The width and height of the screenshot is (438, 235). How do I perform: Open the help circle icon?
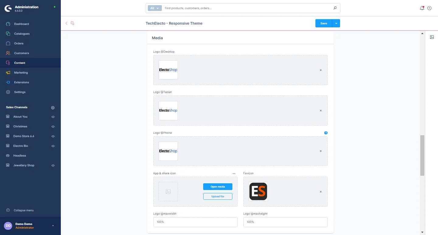point(429,8)
